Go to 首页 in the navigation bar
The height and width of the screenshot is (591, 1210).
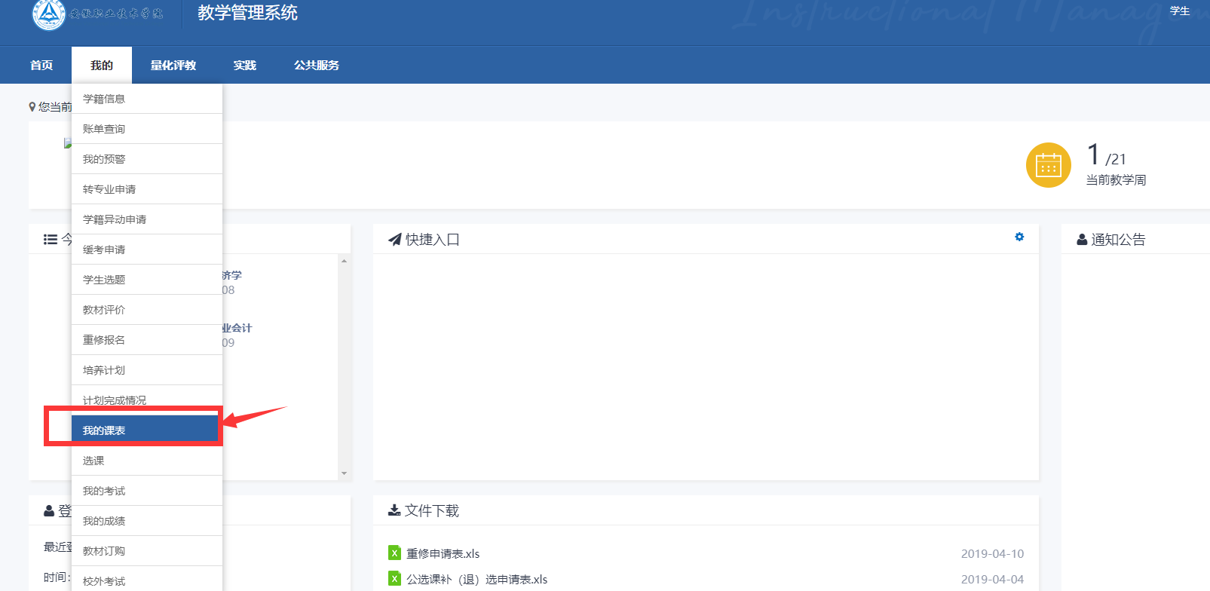[x=41, y=66]
